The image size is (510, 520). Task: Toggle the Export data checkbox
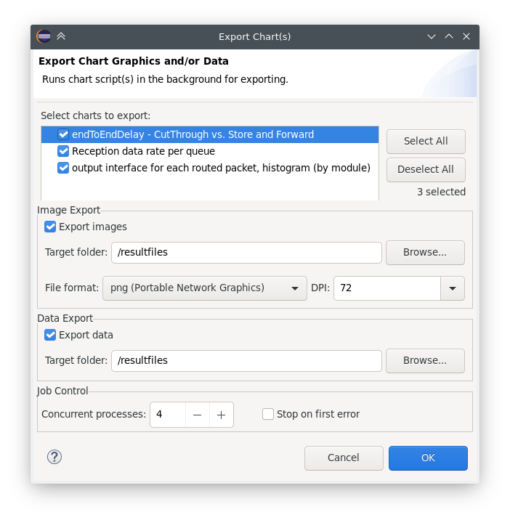50,335
